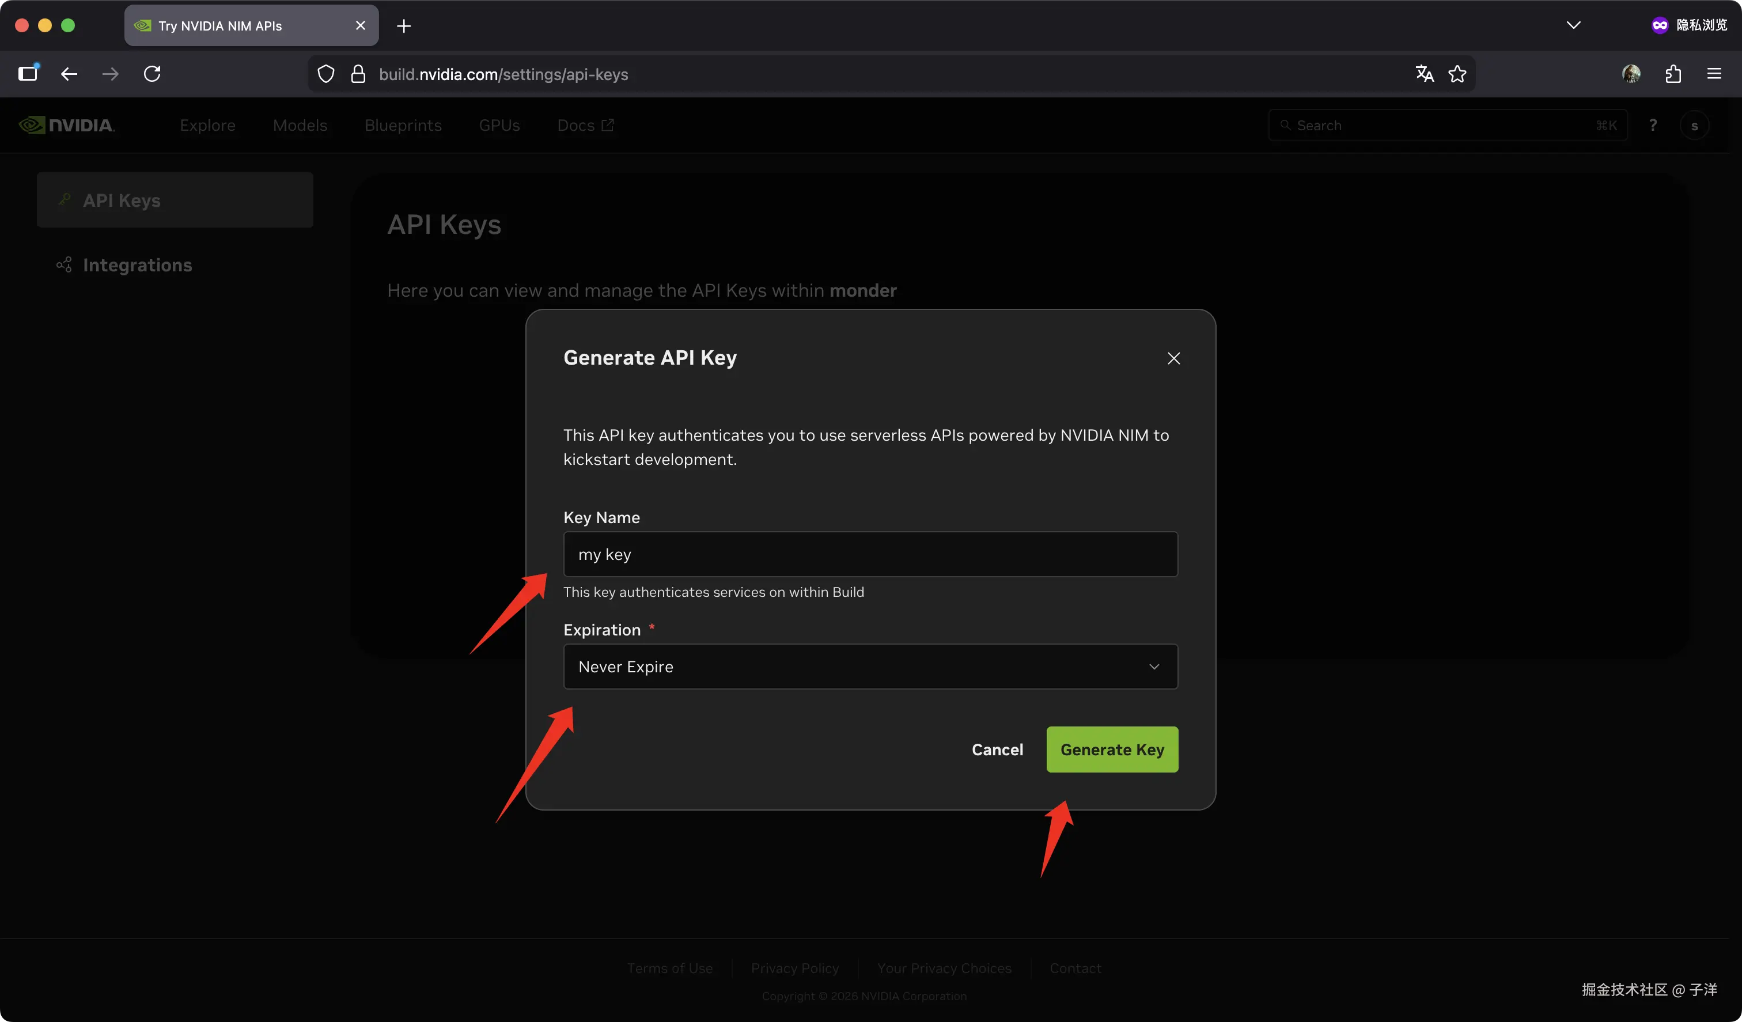The width and height of the screenshot is (1742, 1022).
Task: Close the Try NVIDIA NIM APIs tab
Action: [360, 25]
